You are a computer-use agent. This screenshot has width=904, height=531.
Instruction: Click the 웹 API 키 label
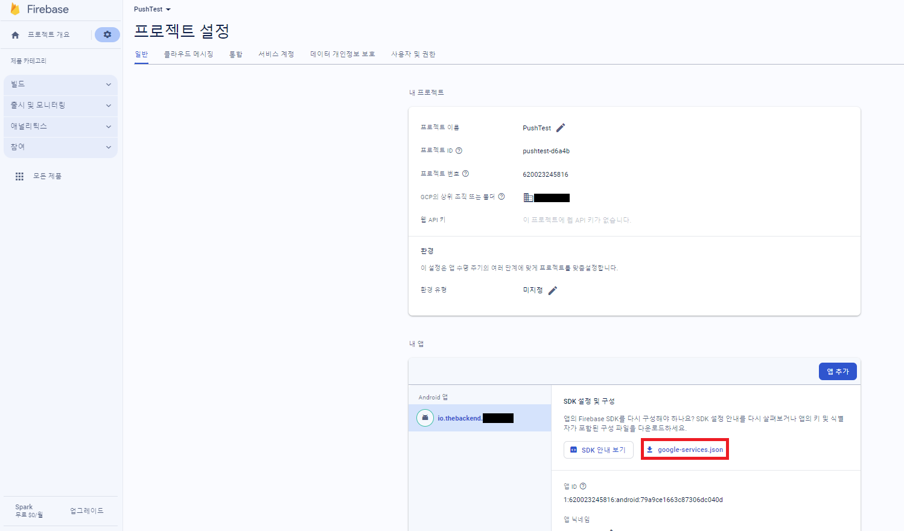pyautogui.click(x=433, y=220)
